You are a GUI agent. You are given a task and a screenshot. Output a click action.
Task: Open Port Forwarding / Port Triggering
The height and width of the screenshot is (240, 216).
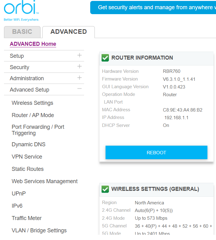pos(38,130)
